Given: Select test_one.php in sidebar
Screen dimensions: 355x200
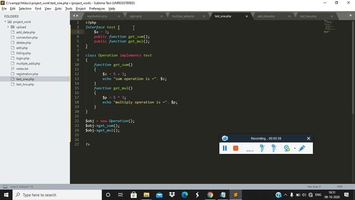Looking at the screenshot, I should pos(25,79).
